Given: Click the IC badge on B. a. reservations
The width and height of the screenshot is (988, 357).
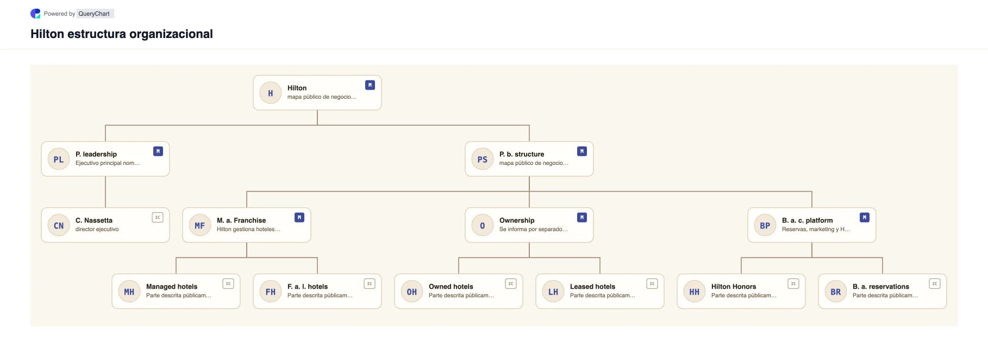Looking at the screenshot, I should point(935,284).
